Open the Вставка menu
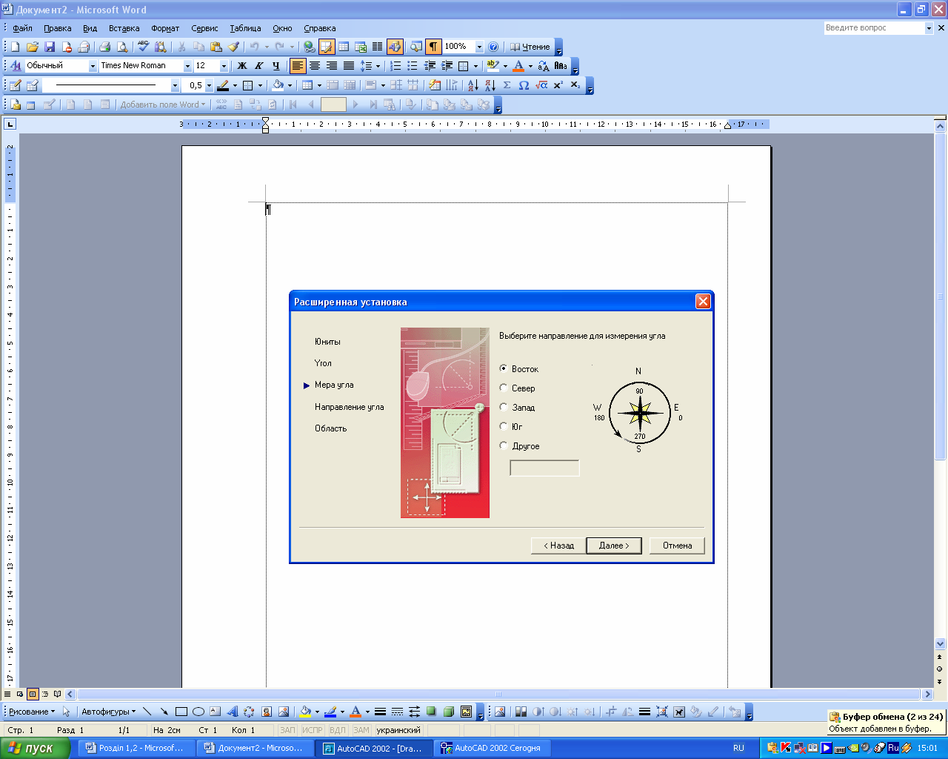The width and height of the screenshot is (948, 759). (124, 28)
